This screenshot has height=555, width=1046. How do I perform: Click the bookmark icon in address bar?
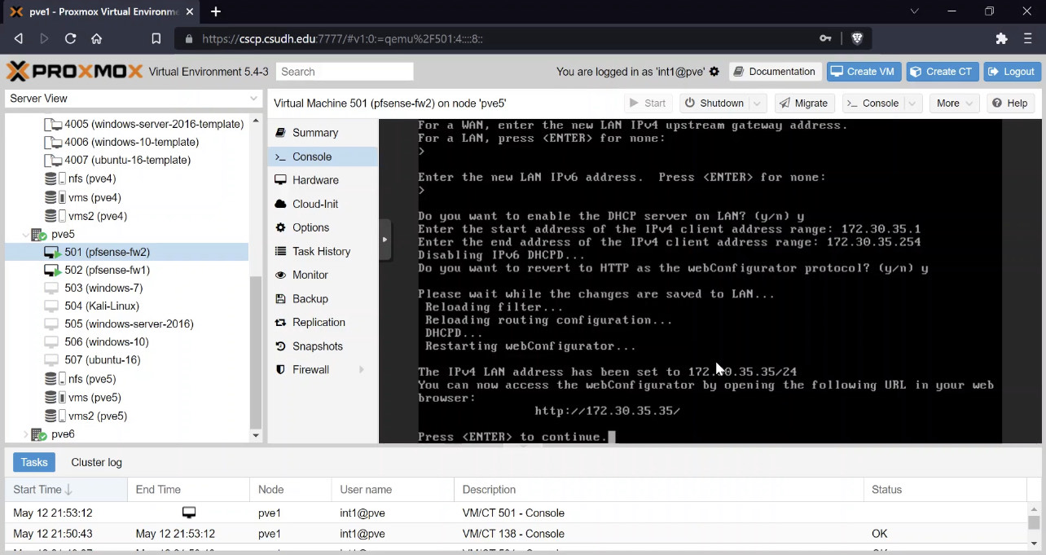point(156,38)
